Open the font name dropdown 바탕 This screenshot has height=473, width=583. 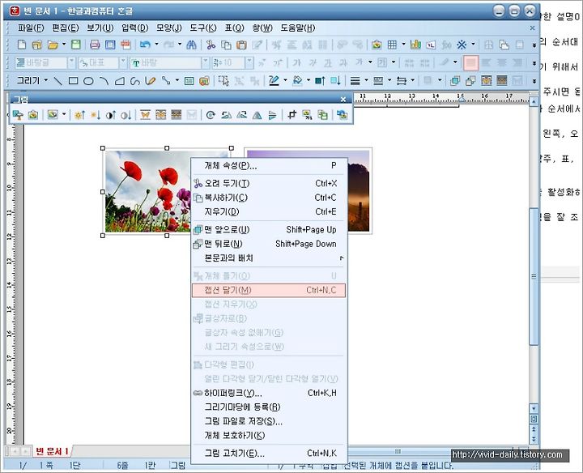coord(205,63)
